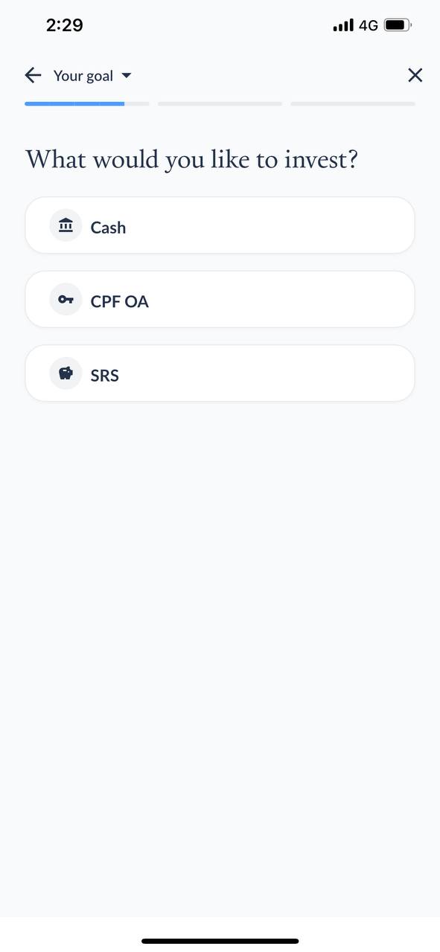Image resolution: width=440 pixels, height=952 pixels.
Task: Go back using the left arrow
Action: point(33,75)
